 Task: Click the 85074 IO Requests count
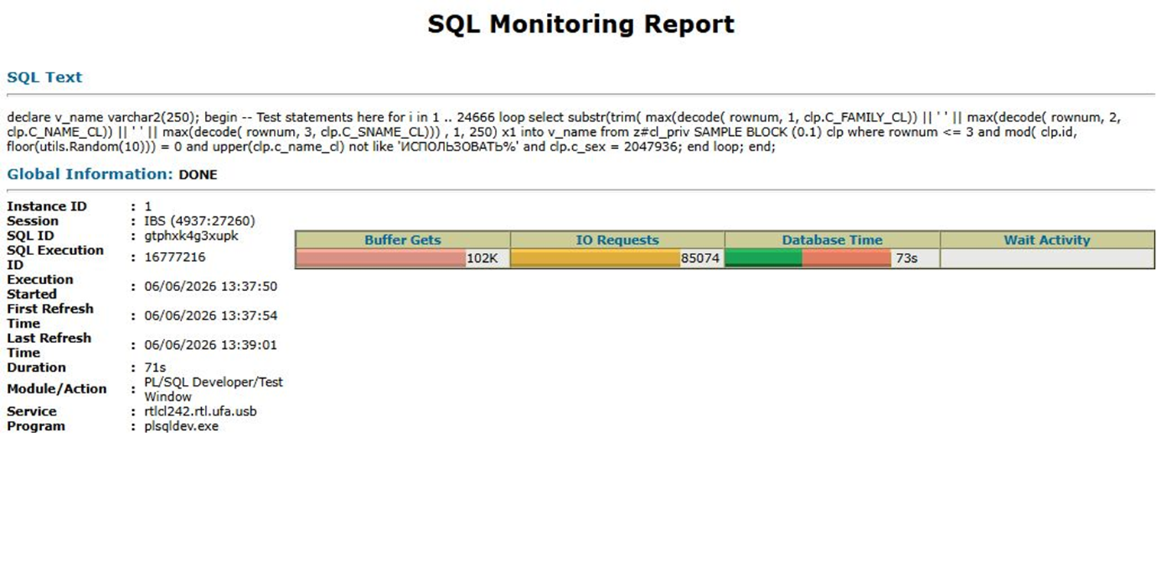pyautogui.click(x=701, y=258)
